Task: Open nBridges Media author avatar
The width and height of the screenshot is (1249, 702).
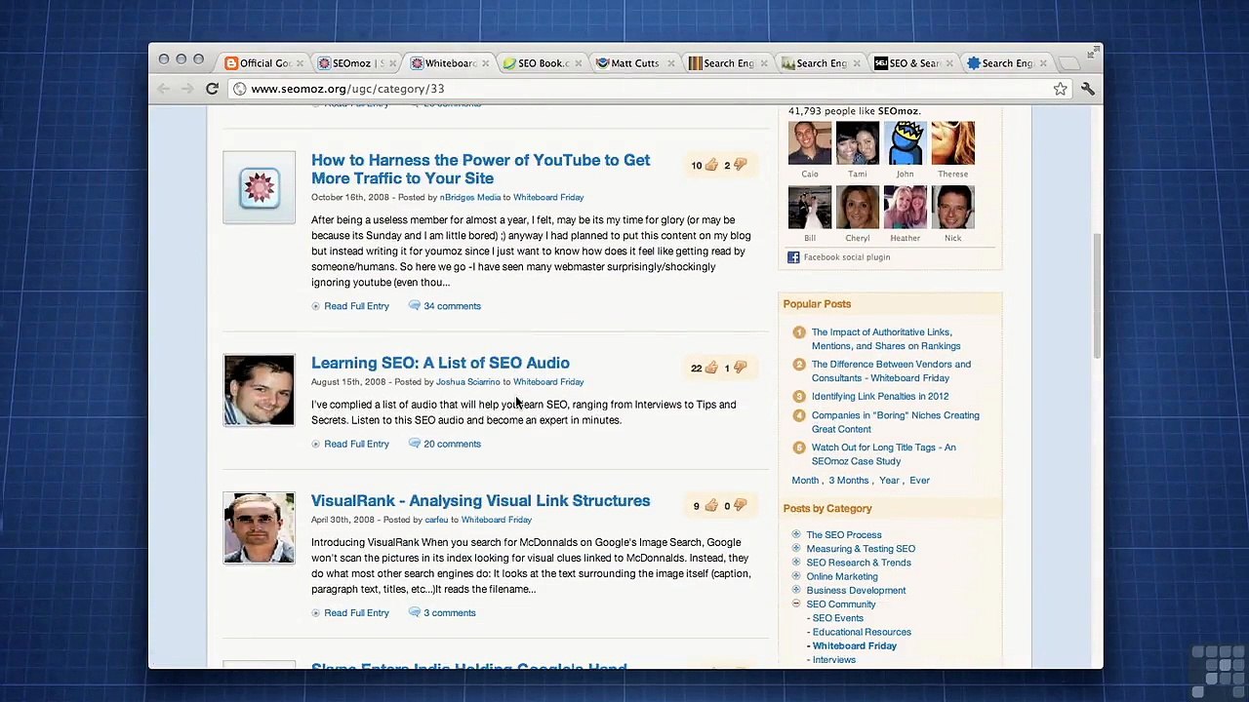Action: tap(259, 187)
